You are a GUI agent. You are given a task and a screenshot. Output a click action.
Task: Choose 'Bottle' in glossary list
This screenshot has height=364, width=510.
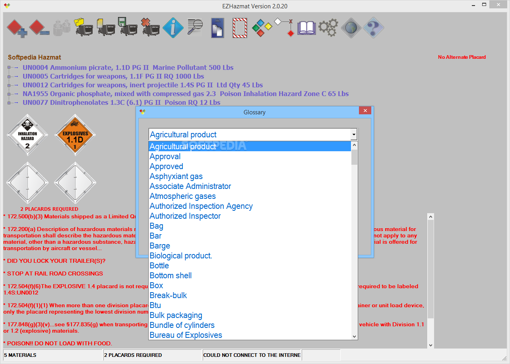pyautogui.click(x=250, y=266)
